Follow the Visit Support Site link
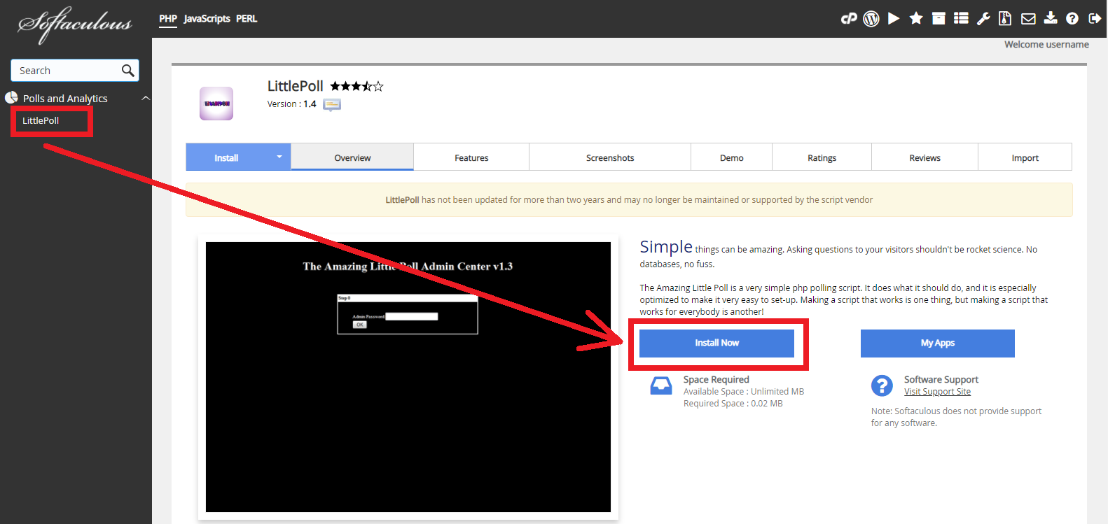Screen dimensions: 1108x524 (937, 392)
